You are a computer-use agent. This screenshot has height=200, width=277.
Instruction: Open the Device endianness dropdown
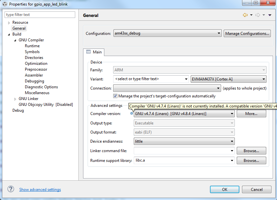click(184, 141)
